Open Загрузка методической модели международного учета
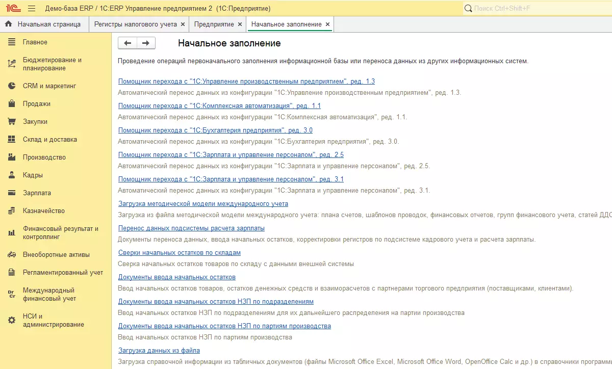The image size is (612, 369). click(x=203, y=204)
